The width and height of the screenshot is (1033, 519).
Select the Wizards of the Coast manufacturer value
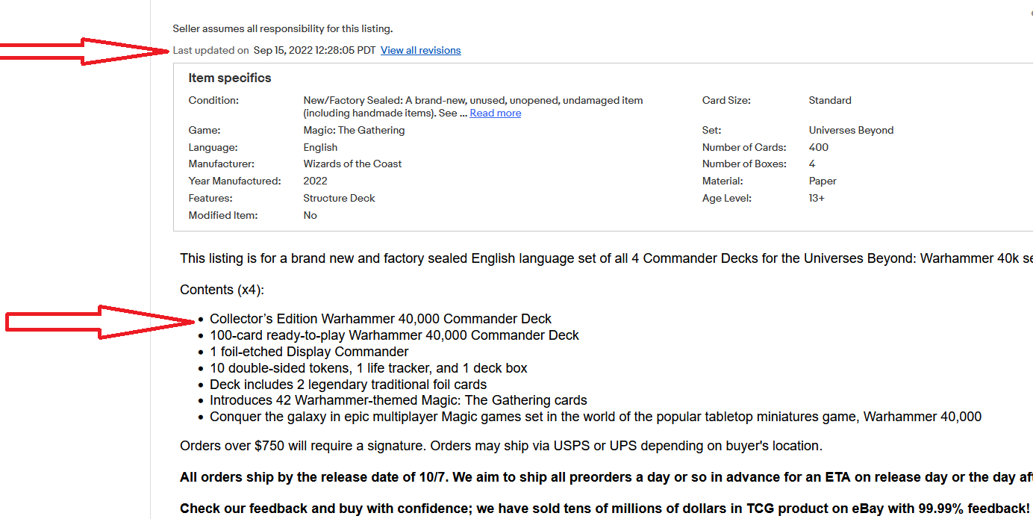(x=352, y=164)
